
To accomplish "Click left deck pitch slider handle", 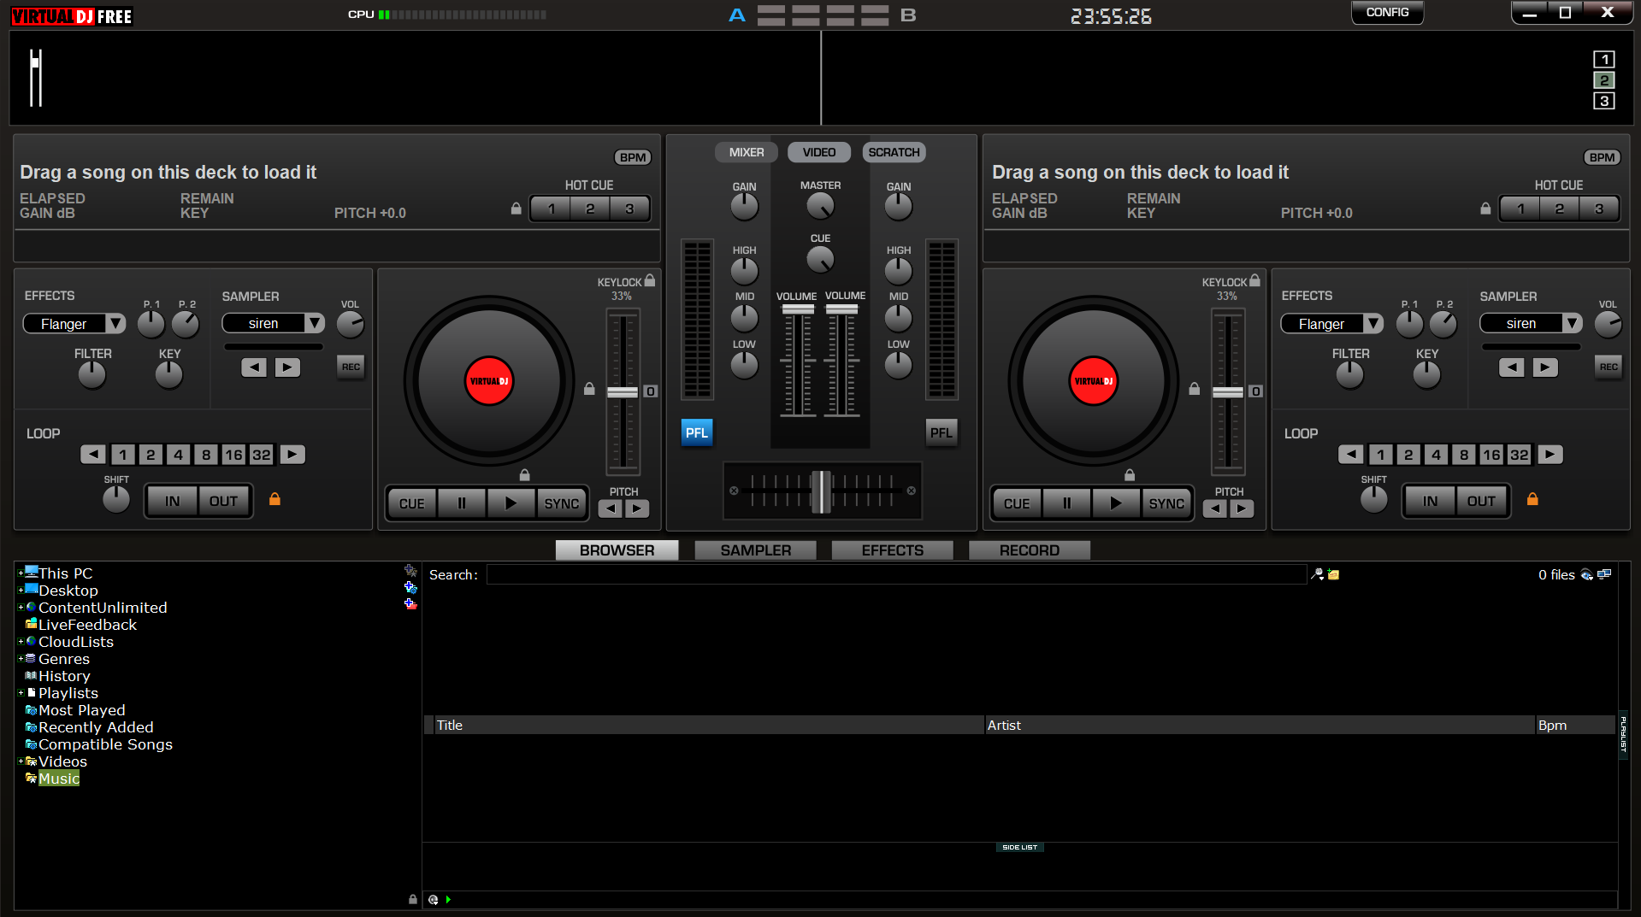I will tap(623, 391).
